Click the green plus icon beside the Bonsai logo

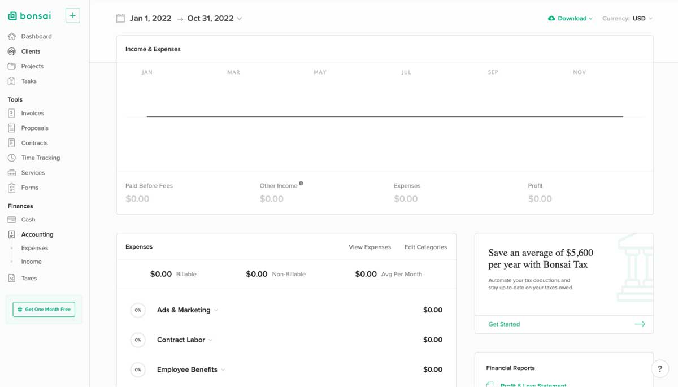click(72, 15)
